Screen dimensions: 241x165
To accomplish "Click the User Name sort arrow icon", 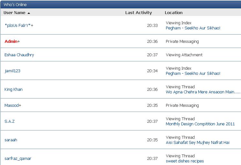I will tap(29, 13).
